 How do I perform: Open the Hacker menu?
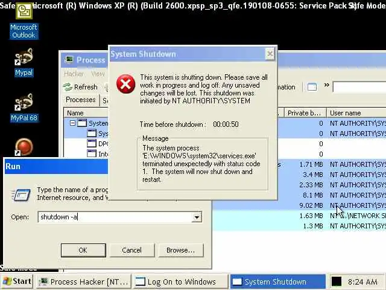(x=74, y=74)
